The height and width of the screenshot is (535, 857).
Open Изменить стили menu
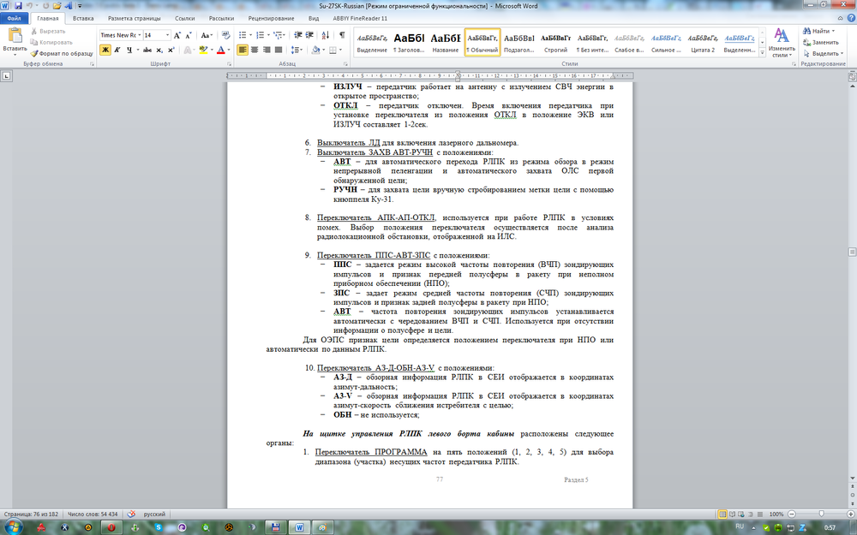pos(782,43)
